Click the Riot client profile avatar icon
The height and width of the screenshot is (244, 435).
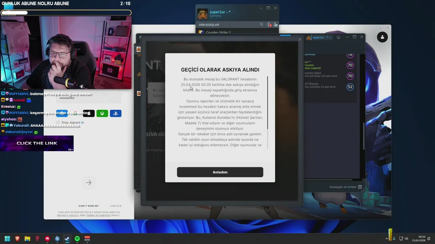click(382, 37)
